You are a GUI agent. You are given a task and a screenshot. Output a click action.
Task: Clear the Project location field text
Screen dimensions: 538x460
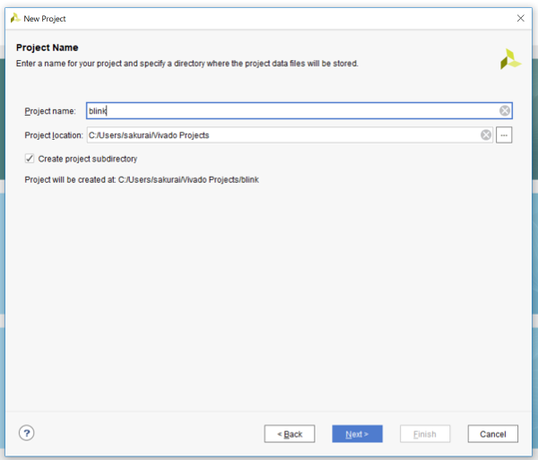point(486,135)
